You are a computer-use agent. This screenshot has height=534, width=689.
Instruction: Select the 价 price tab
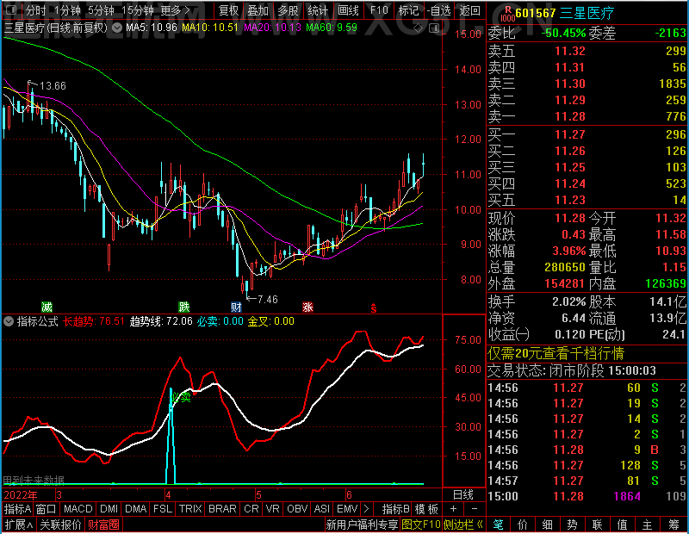(x=523, y=525)
